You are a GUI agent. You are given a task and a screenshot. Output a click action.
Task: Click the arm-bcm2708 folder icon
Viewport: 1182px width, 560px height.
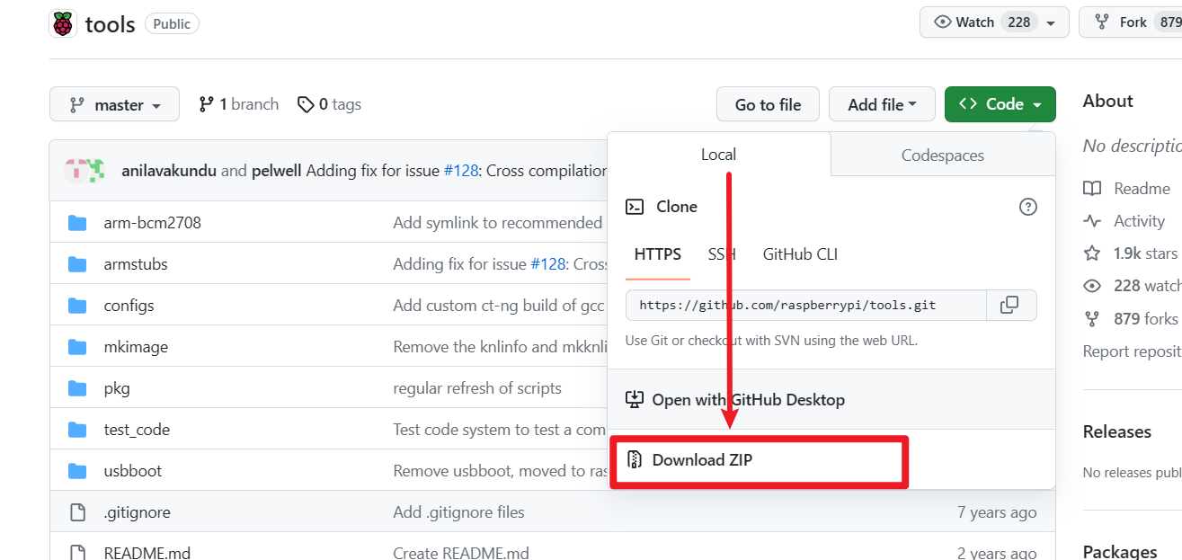tap(77, 223)
